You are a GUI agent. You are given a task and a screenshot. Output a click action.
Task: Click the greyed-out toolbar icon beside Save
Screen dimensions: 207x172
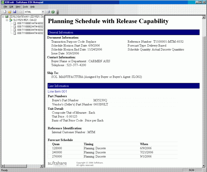point(20,12)
